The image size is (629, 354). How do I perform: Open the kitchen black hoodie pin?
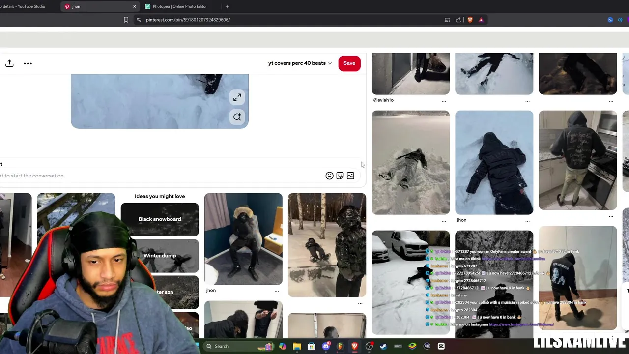point(577,160)
